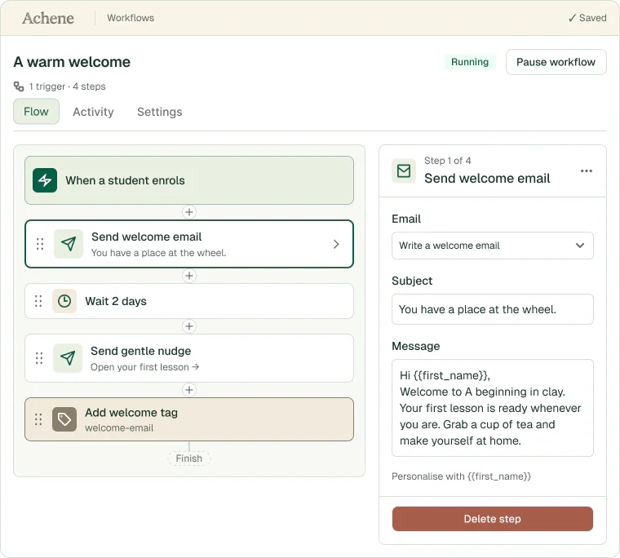The image size is (620, 558).
Task: Click the A warm welcome title
Action: (72, 62)
